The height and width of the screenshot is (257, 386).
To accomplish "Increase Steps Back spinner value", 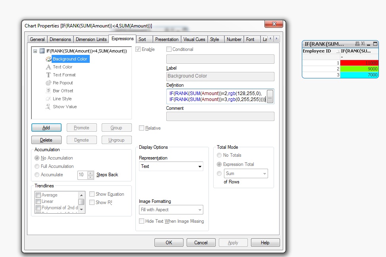I will 91,173.
